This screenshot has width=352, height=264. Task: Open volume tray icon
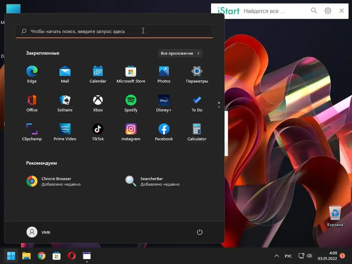309,256
